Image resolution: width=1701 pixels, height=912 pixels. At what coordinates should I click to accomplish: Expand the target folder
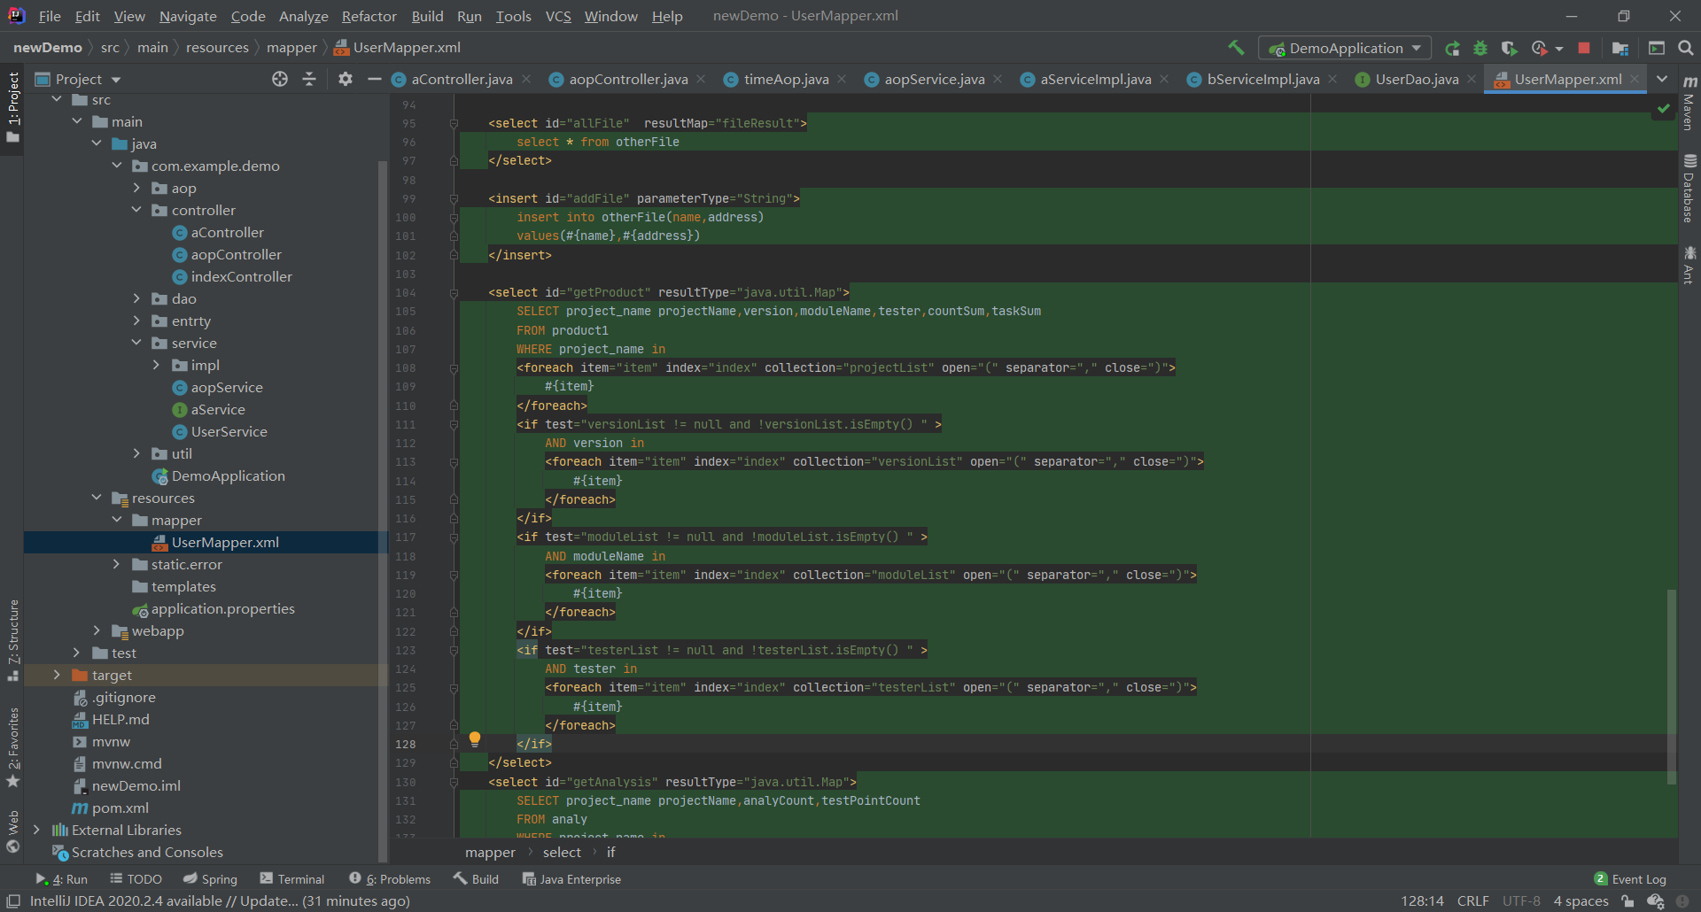[58, 675]
